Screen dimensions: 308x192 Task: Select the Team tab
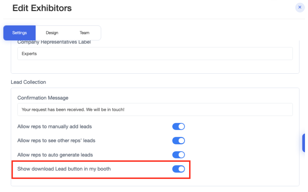[x=85, y=33]
